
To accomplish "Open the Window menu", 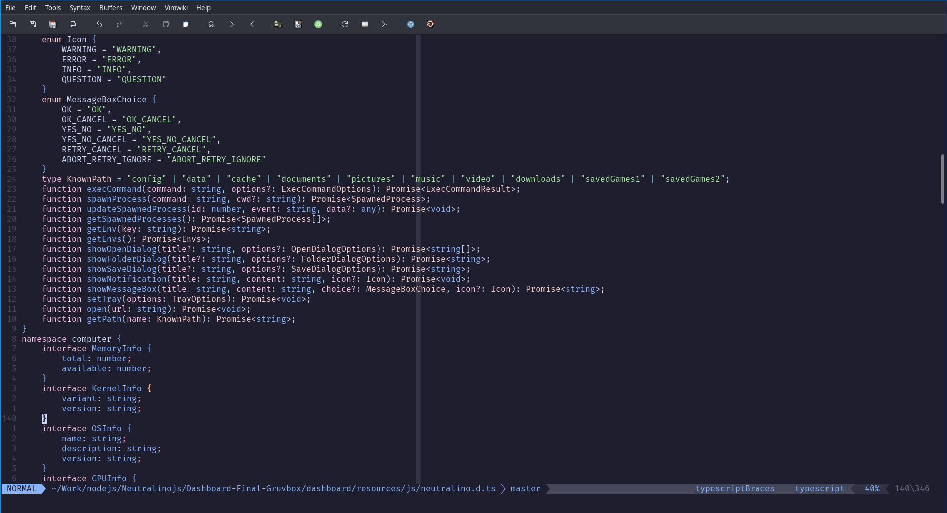I will (143, 8).
